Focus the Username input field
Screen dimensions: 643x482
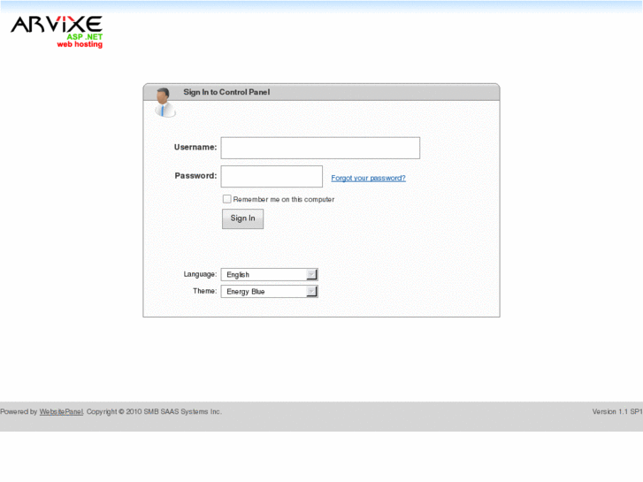coord(320,148)
